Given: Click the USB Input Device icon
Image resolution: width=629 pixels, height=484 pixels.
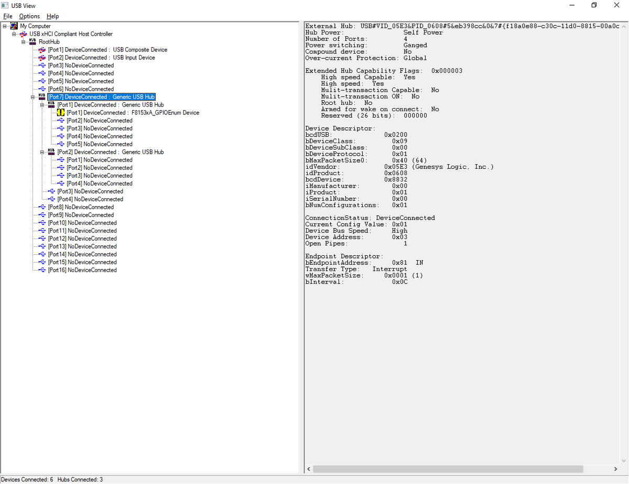Looking at the screenshot, I should (42, 57).
